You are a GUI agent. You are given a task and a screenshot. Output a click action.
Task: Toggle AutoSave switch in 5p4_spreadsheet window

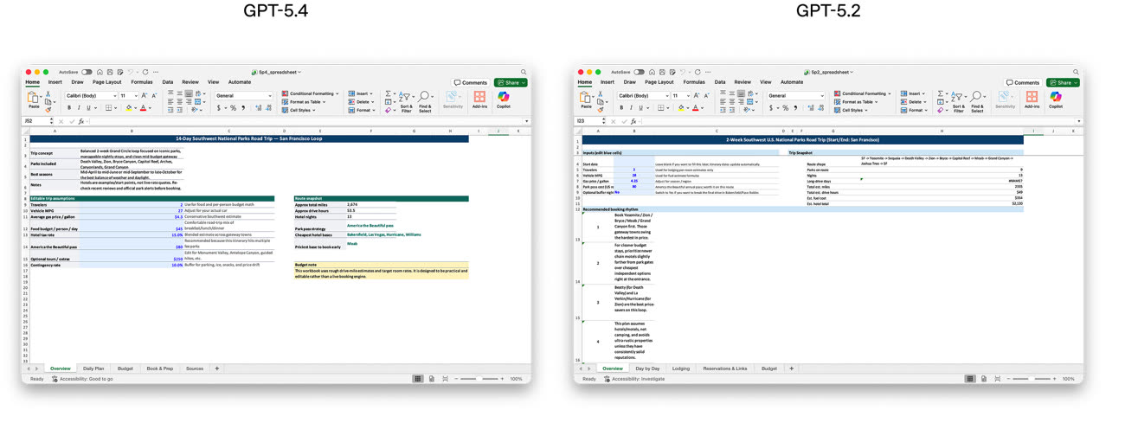(x=87, y=72)
